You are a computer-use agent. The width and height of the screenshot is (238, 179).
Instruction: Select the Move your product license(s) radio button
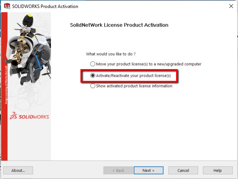coord(93,64)
